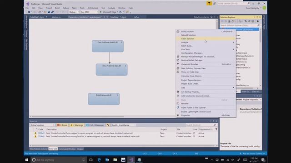Click the first CS0649 error code link
This screenshot has height=163, width=291.
[x=41, y=133]
